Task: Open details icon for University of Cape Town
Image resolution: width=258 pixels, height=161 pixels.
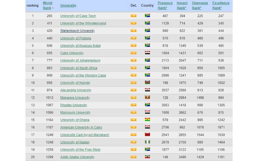Action: pos(134,16)
